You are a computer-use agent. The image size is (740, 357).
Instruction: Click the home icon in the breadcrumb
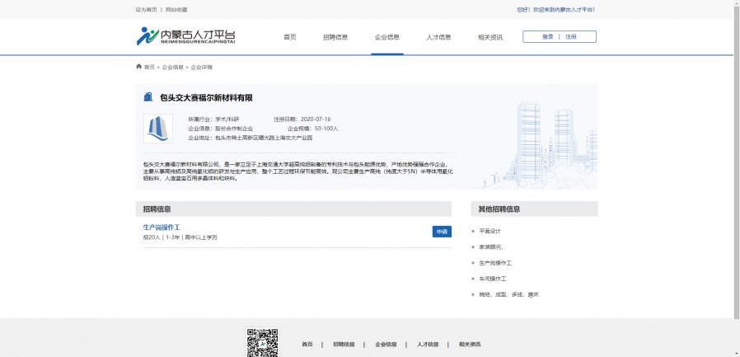(138, 67)
